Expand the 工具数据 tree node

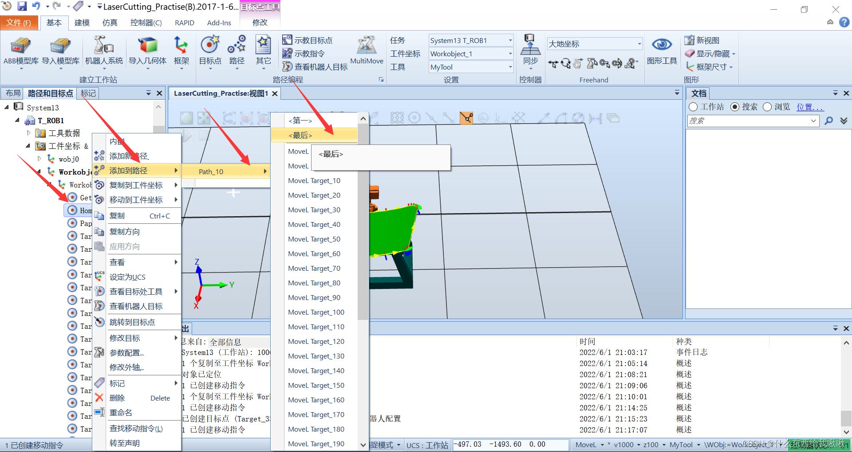[x=29, y=133]
